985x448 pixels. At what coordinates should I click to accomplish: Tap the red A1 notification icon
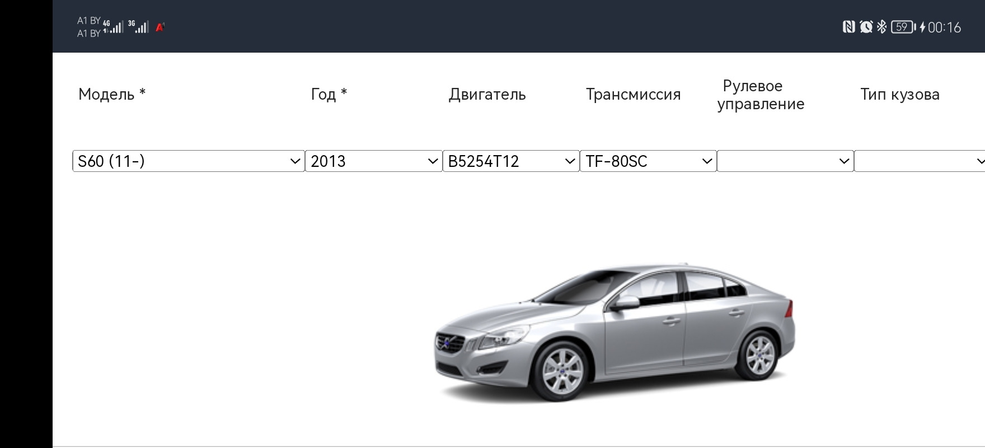click(x=160, y=27)
